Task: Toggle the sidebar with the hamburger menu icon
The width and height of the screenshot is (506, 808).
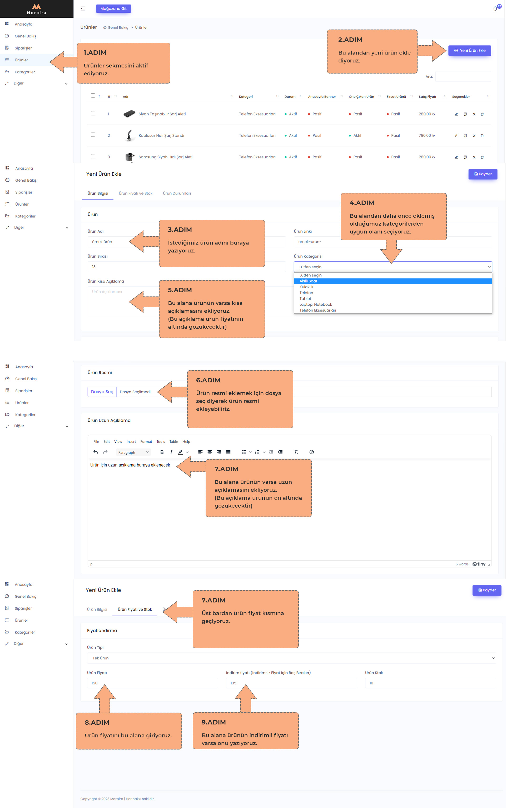Action: point(83,9)
